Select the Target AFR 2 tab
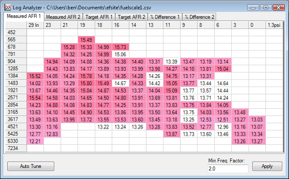Image resolution: width=289 pixels, height=179 pixels. click(131, 17)
